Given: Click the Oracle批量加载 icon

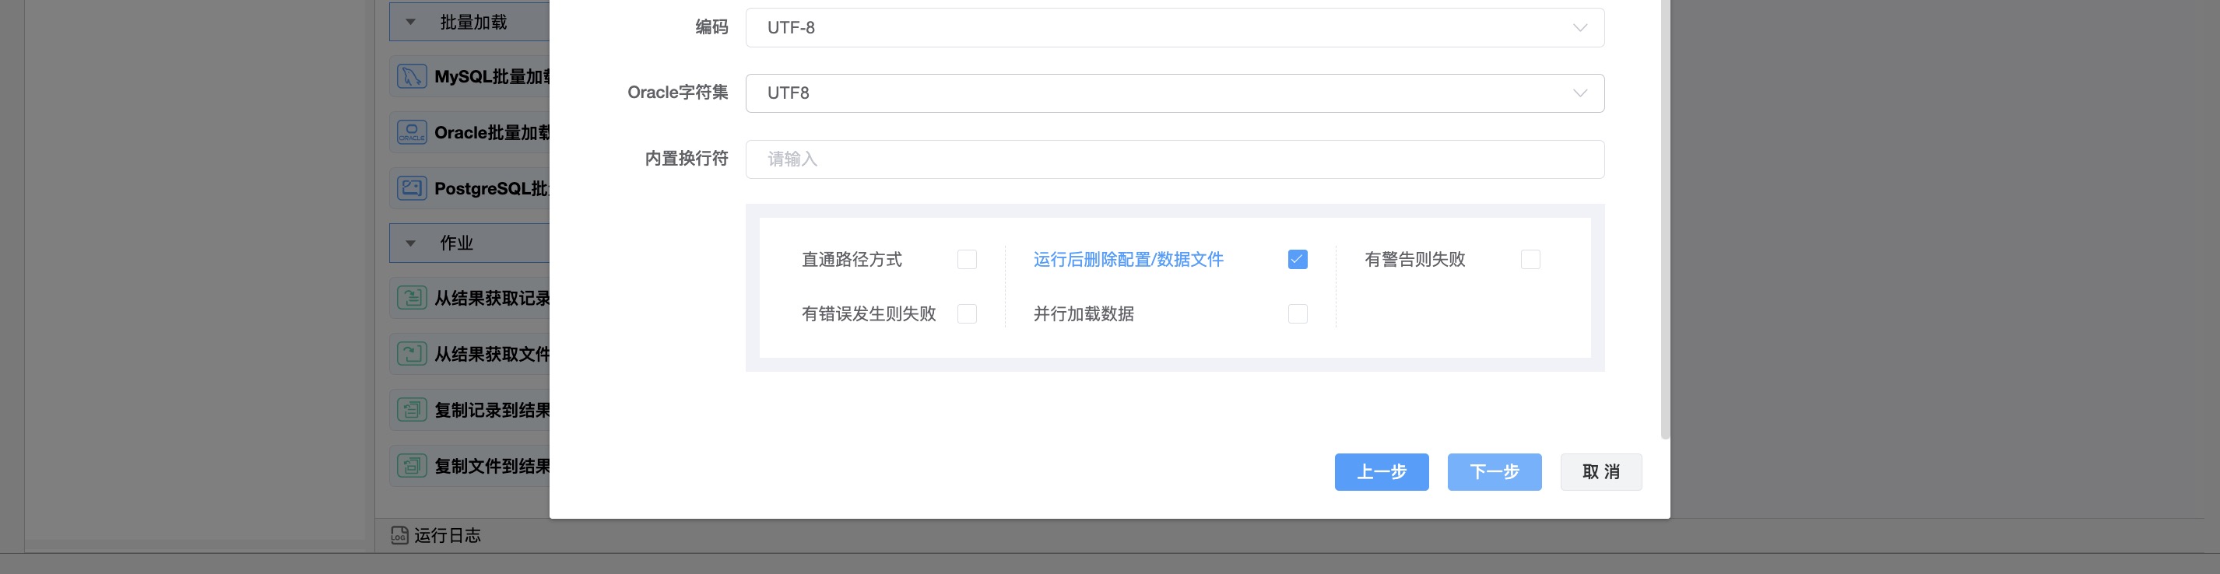Looking at the screenshot, I should point(411,132).
